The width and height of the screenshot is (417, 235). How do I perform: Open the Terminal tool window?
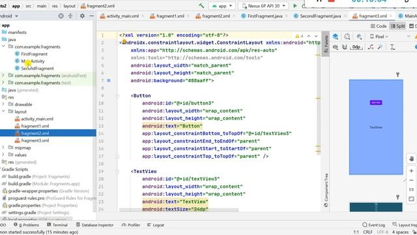pyautogui.click(x=57, y=225)
